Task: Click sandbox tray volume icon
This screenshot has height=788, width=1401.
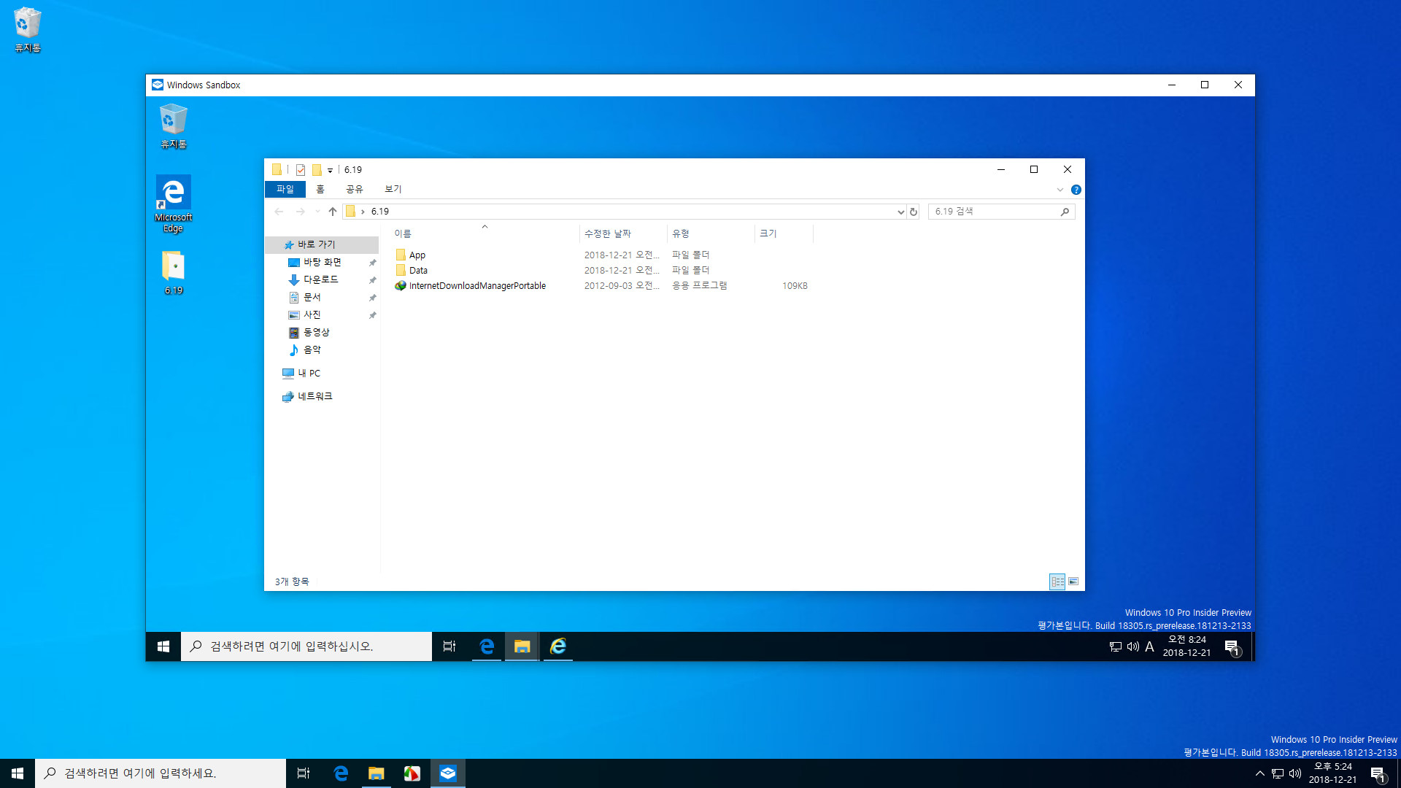Action: [1133, 646]
